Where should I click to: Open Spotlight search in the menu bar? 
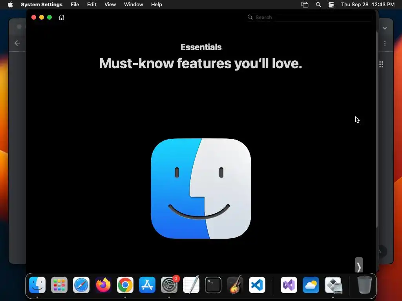click(x=318, y=5)
